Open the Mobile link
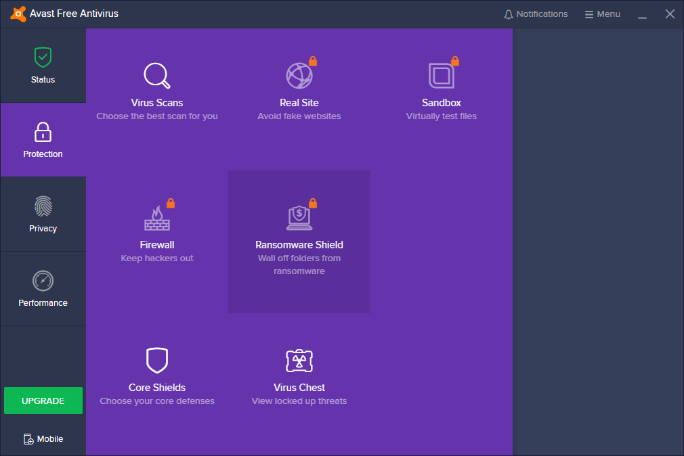684x456 pixels. [43, 439]
